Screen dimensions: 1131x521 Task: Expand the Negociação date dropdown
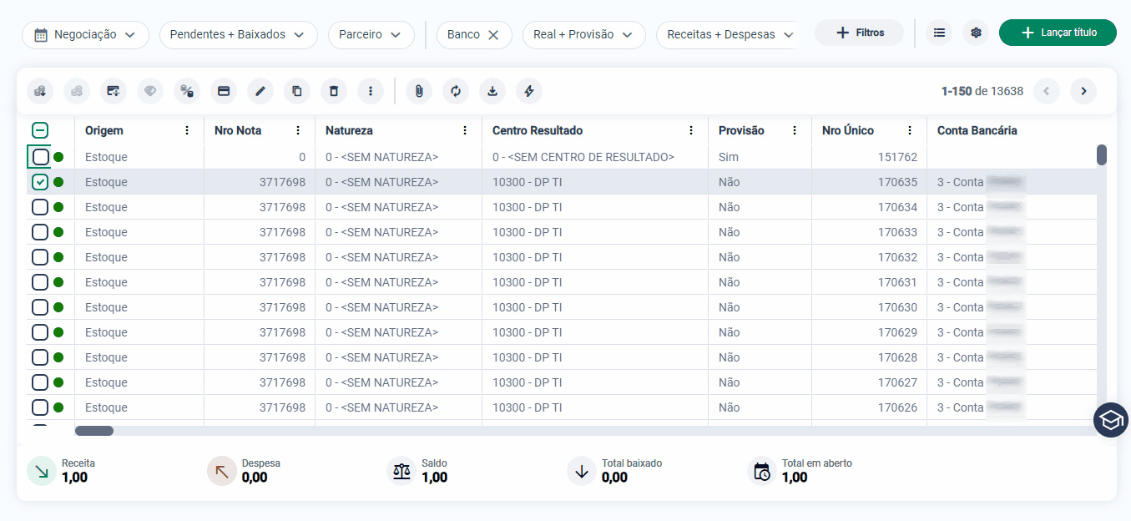coord(85,35)
